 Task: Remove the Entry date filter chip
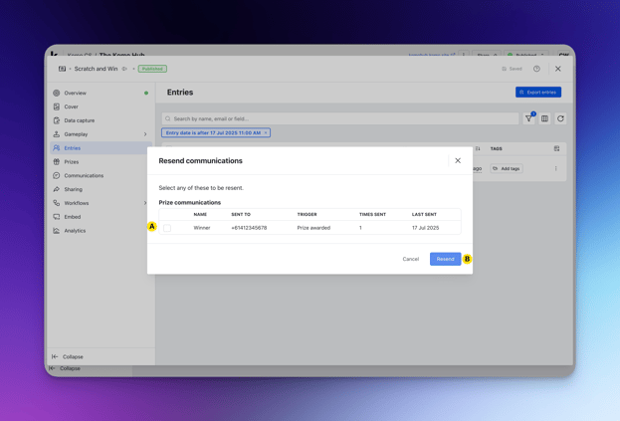(266, 132)
